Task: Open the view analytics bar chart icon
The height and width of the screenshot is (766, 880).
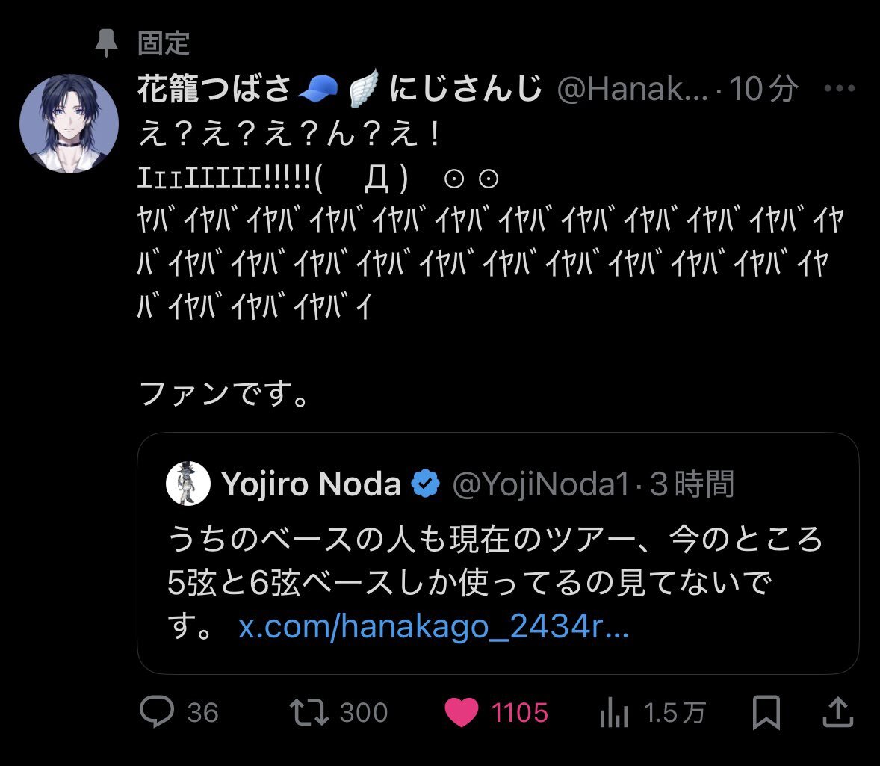Action: [x=614, y=714]
